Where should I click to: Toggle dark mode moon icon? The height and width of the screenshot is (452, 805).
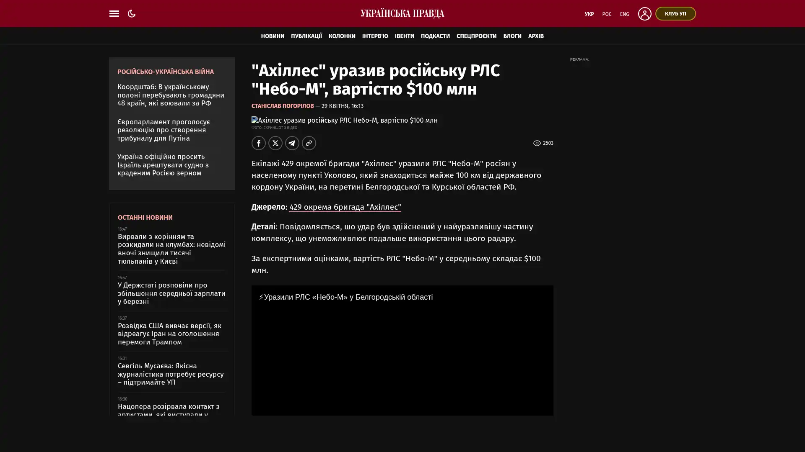click(132, 13)
